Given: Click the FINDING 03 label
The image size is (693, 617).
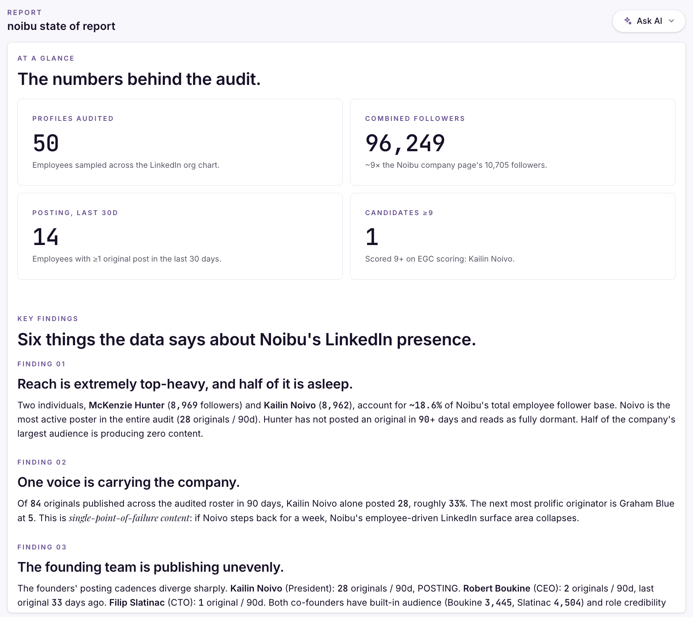Looking at the screenshot, I should (x=42, y=547).
